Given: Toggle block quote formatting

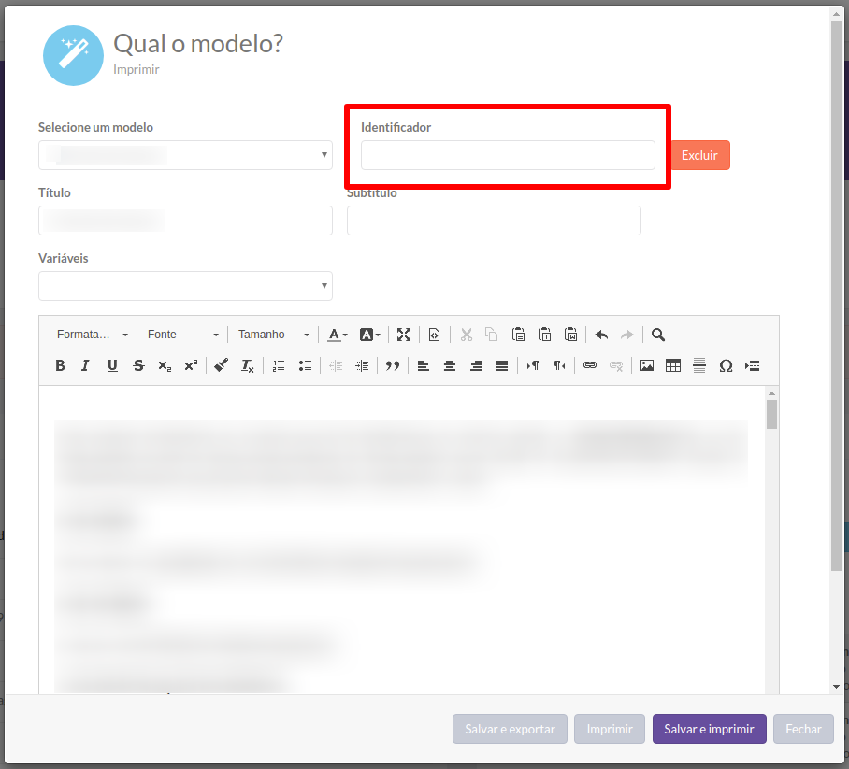Looking at the screenshot, I should 393,366.
